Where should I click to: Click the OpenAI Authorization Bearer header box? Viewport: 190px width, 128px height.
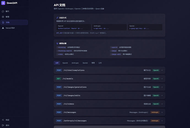(x=74, y=27)
